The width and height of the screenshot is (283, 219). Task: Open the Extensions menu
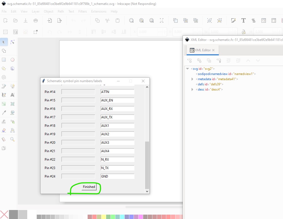[99, 11]
